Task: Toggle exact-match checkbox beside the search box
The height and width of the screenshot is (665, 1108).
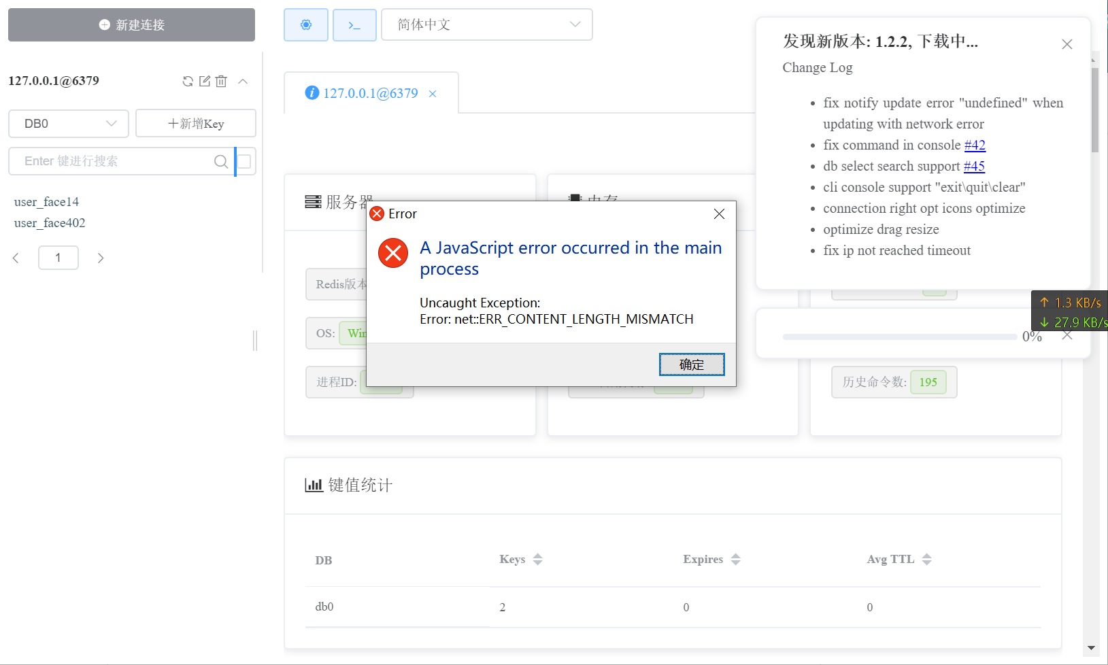Action: (x=245, y=162)
